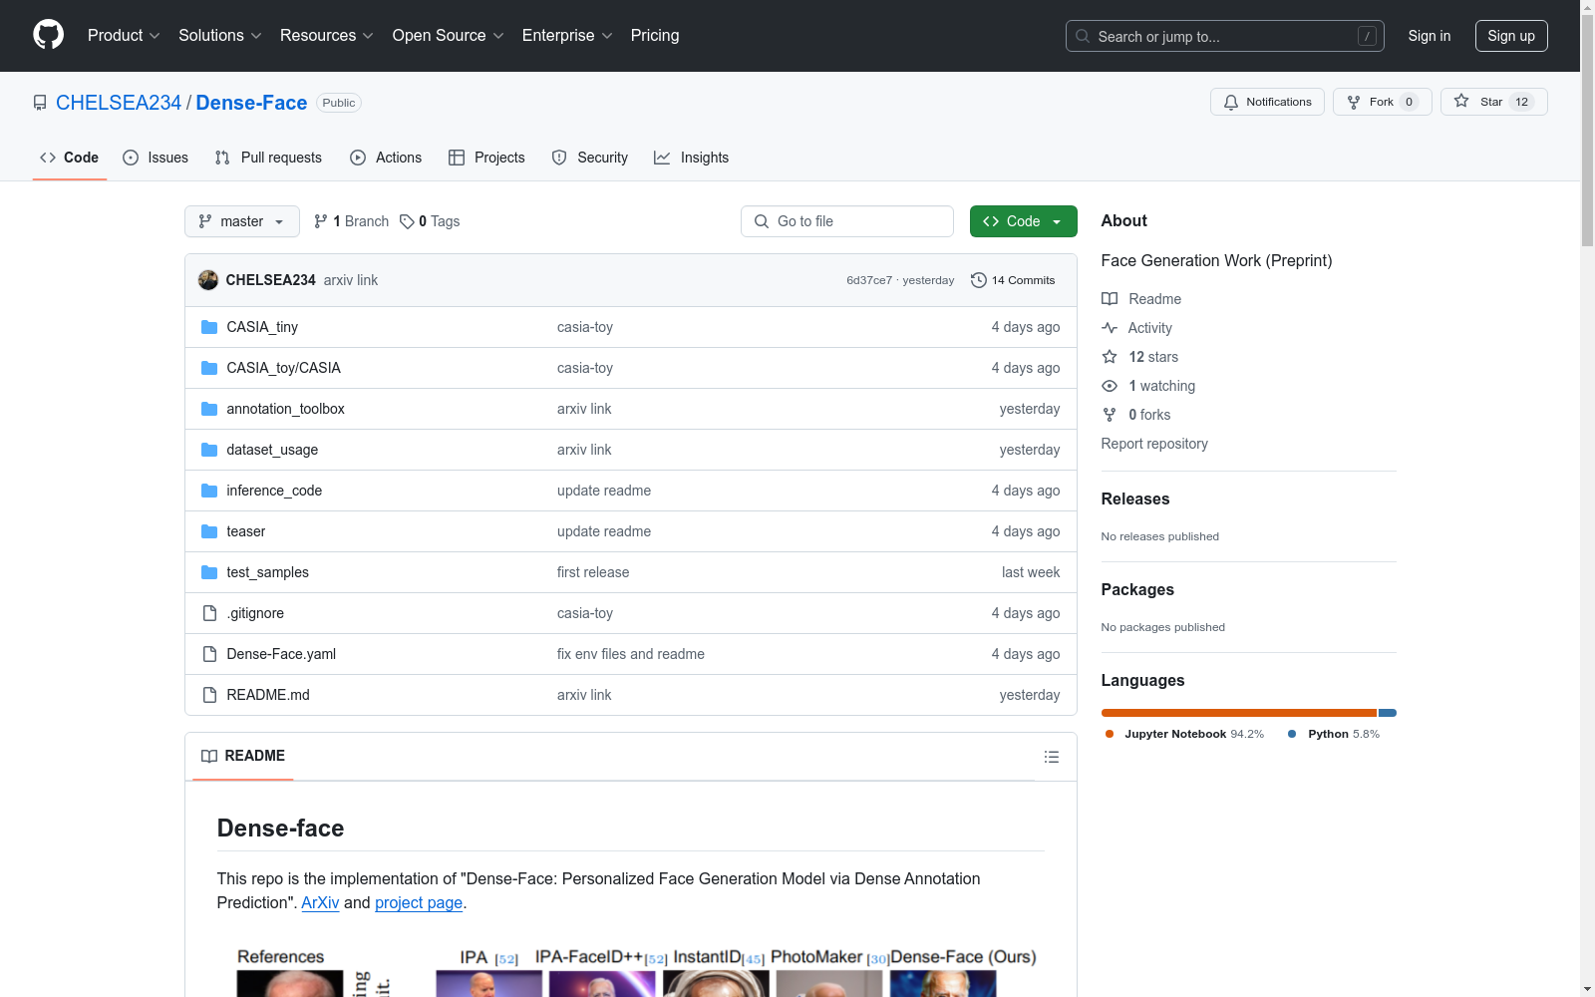Image resolution: width=1595 pixels, height=997 pixels.
Task: Open the 'first release' commit message
Action: [593, 572]
